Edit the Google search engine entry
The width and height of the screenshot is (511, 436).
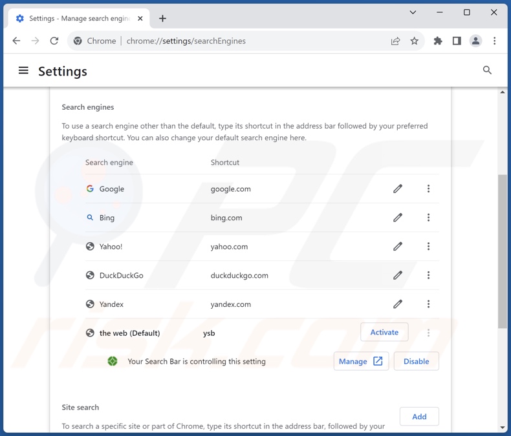click(398, 189)
